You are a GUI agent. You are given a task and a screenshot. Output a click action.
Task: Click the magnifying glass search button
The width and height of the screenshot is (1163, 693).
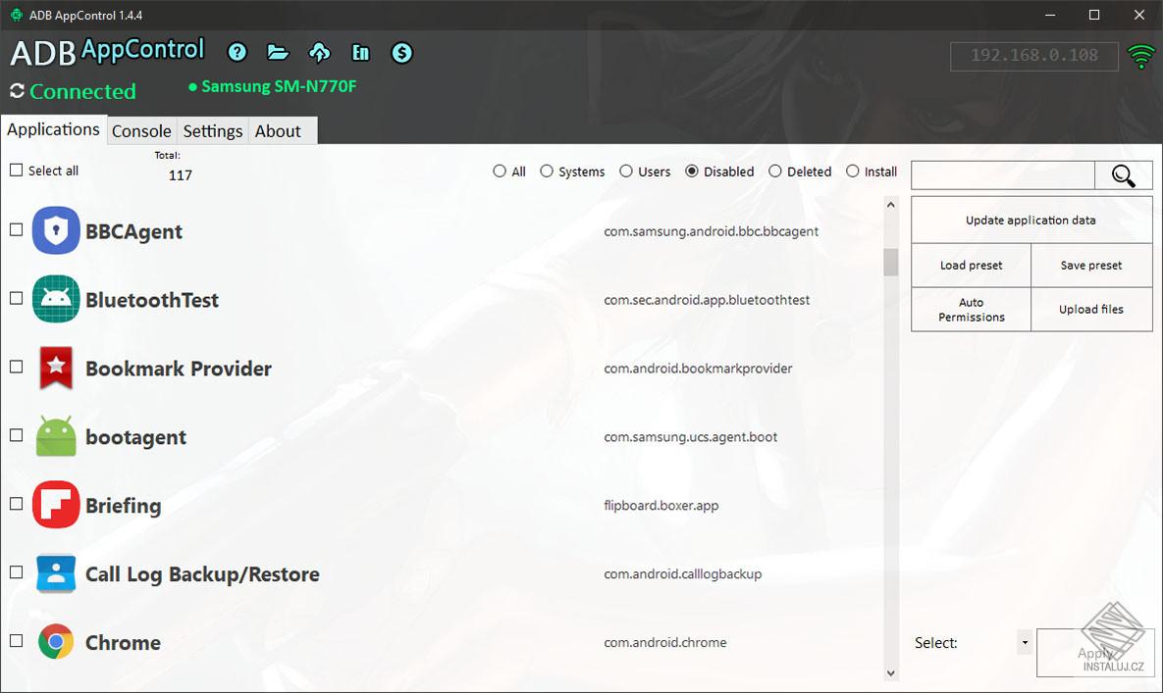(1123, 175)
